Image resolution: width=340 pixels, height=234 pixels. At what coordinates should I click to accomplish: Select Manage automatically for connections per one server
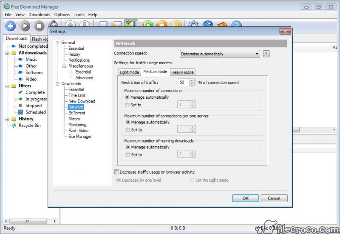click(128, 122)
